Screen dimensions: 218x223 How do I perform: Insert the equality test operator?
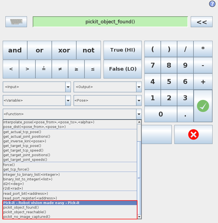coord(44,69)
